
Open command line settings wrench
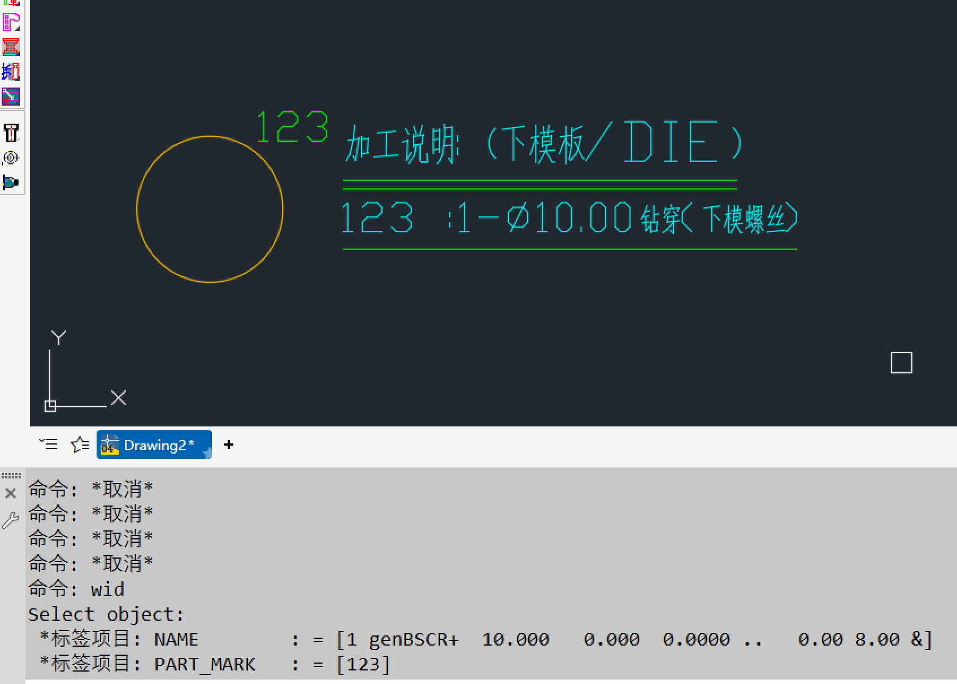click(10, 520)
